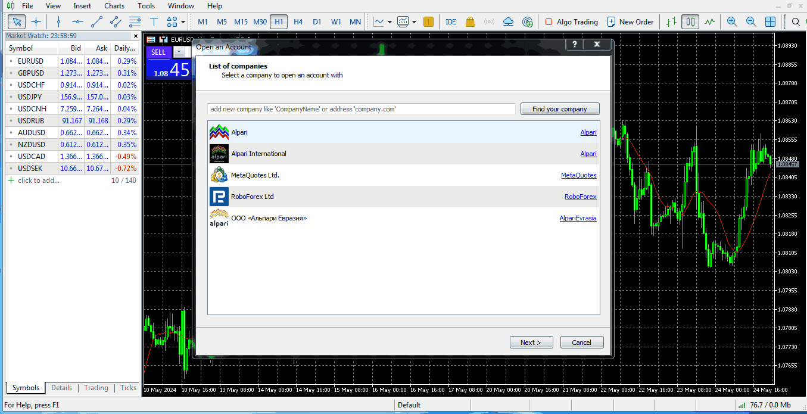Choose the trendline drawing tool
The image size is (807, 414).
[96, 22]
